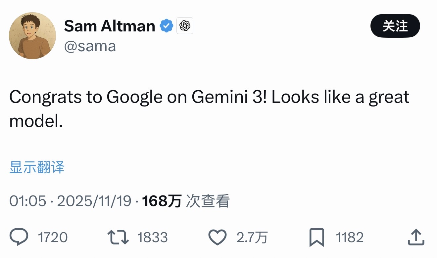The width and height of the screenshot is (437, 258).
Task: Click the 关注 follow button
Action: 395,26
